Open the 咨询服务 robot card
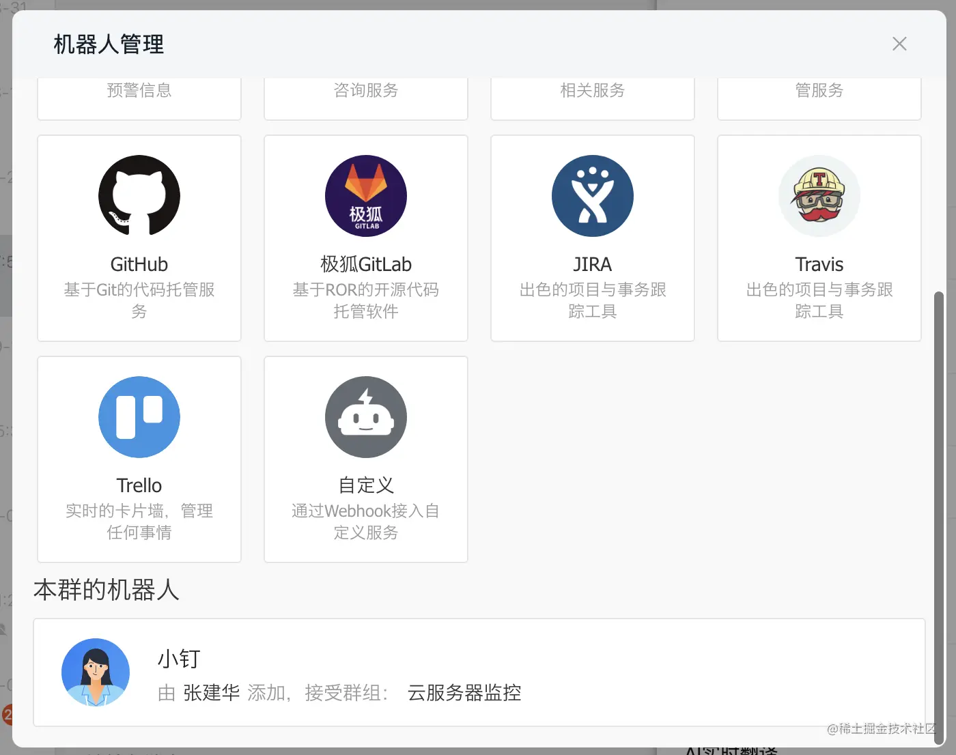Image resolution: width=956 pixels, height=755 pixels. click(366, 98)
